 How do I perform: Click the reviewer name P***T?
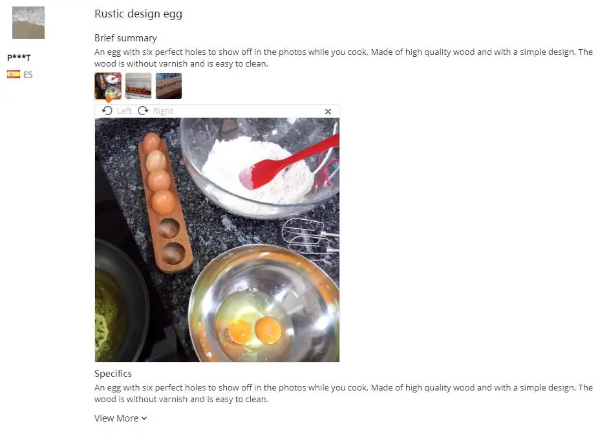tap(19, 58)
